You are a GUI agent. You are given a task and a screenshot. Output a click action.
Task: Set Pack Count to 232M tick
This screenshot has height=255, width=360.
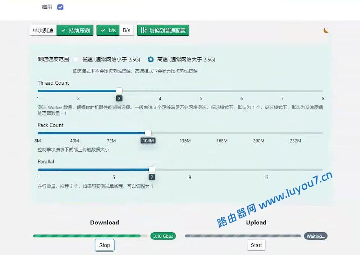(x=295, y=141)
